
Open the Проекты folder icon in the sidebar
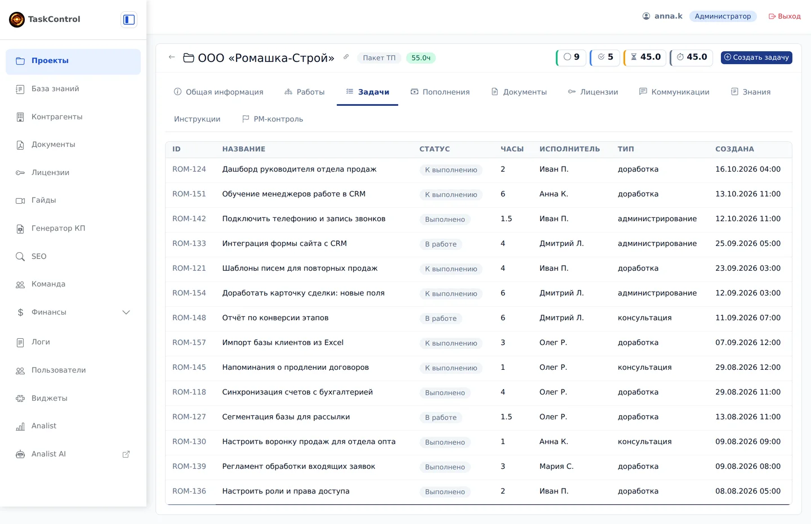20,61
